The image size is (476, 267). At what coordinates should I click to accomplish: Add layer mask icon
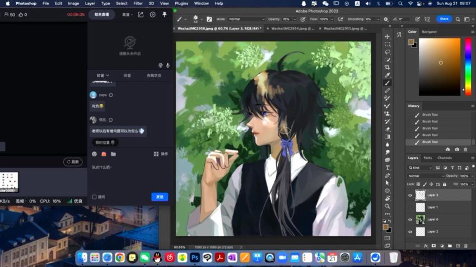pos(433,246)
